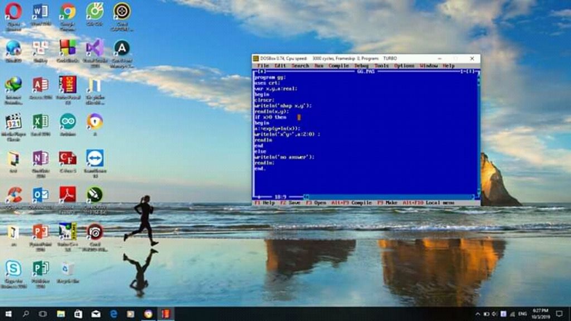The image size is (571, 321).
Task: Open the Options menu in Turbo Pascal
Action: point(404,66)
